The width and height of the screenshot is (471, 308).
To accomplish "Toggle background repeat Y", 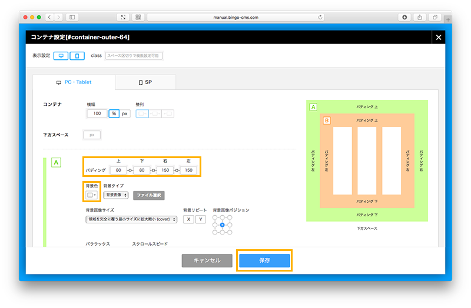I will (201, 219).
